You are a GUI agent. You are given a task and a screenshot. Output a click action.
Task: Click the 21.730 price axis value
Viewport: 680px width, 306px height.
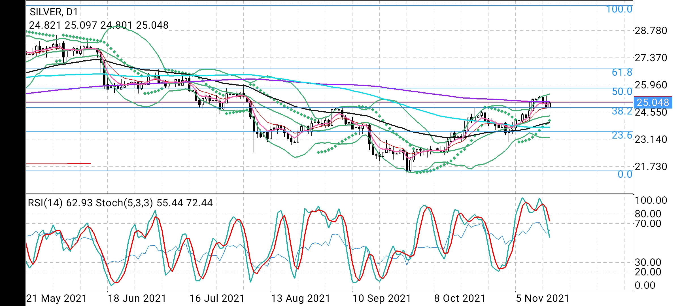tap(651, 167)
